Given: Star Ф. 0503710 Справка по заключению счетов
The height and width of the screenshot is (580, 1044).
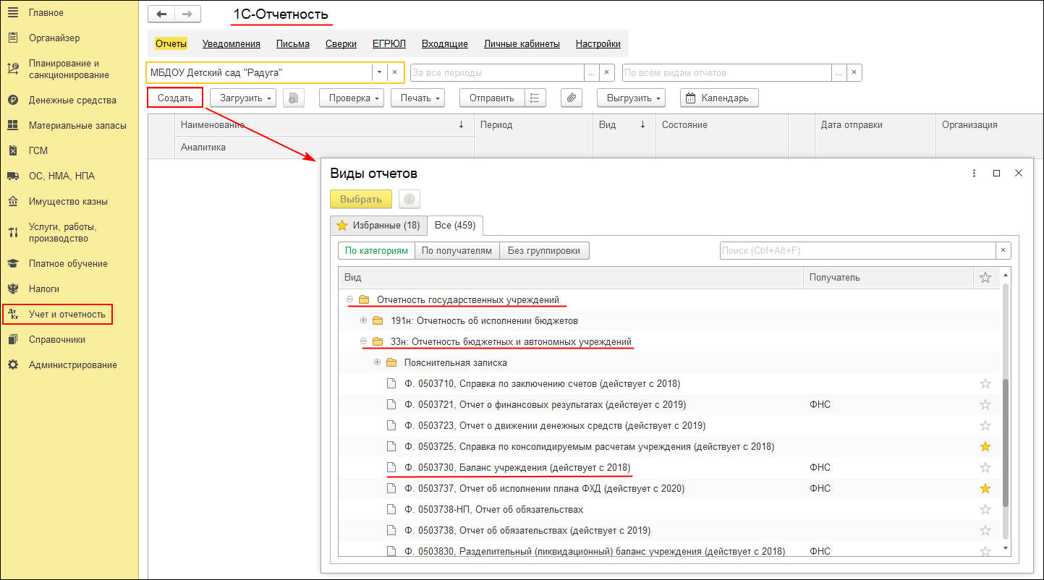Looking at the screenshot, I should point(985,384).
